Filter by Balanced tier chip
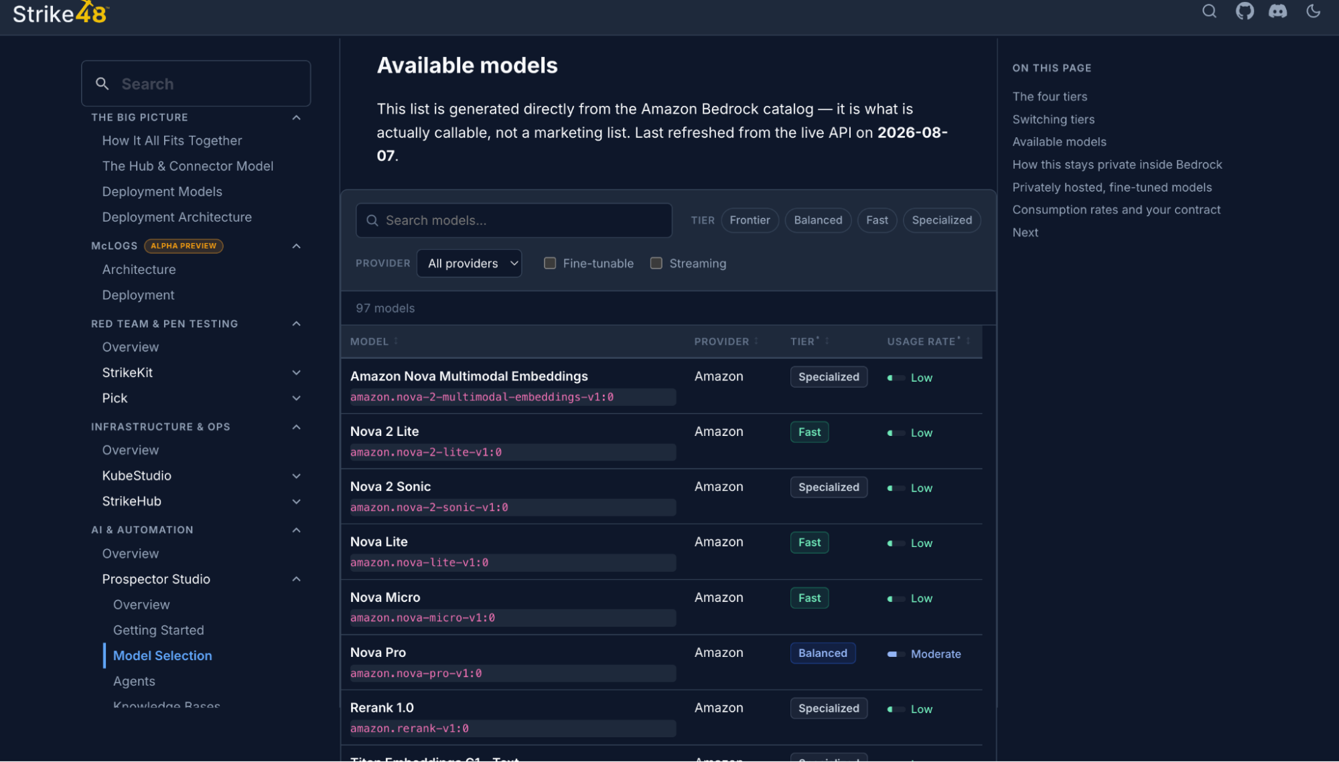1339x762 pixels. pos(818,220)
